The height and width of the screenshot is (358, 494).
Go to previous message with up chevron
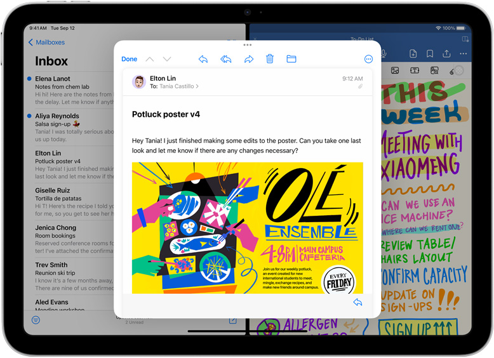tap(150, 59)
